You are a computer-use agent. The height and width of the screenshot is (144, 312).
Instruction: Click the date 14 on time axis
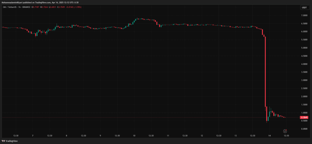(x=269, y=135)
